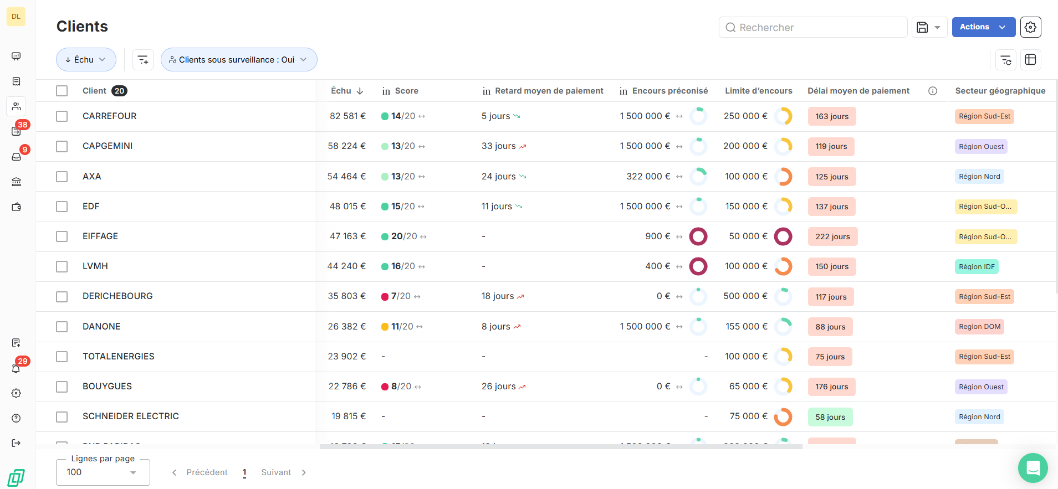This screenshot has width=1058, height=489.
Task: Click the DL user avatar
Action: 16,17
